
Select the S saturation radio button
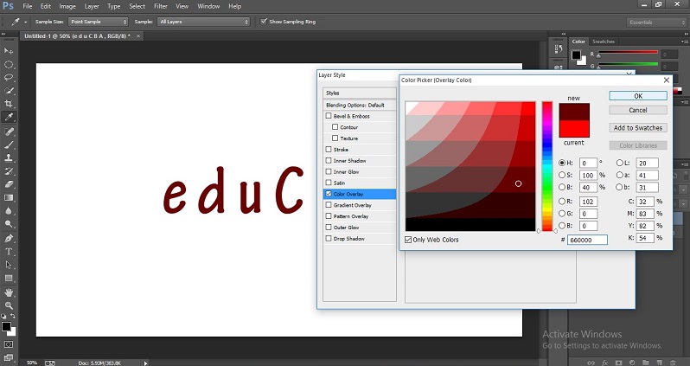(x=562, y=175)
